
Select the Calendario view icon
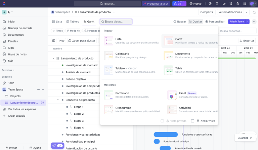pyautogui.click(x=109, y=55)
